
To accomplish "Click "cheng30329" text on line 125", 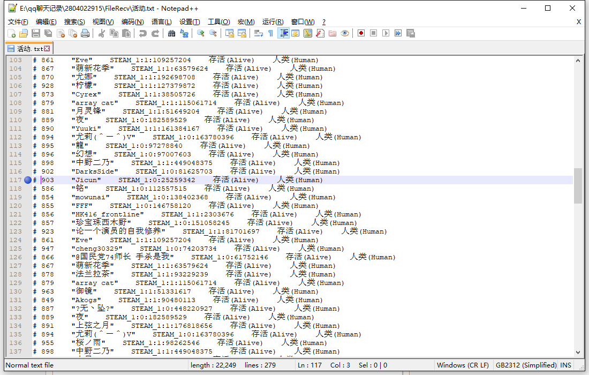I will point(97,249).
